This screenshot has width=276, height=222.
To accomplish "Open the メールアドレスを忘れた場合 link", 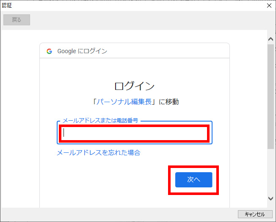I will 99,152.
